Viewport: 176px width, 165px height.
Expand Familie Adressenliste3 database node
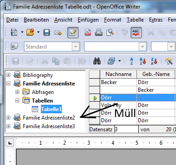pos(9,126)
